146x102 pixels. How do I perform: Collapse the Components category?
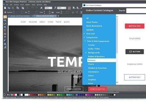click(84, 37)
